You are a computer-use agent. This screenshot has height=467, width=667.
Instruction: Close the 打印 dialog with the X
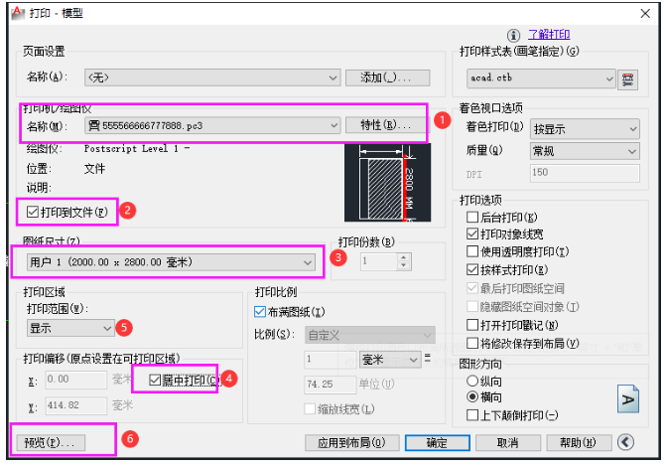click(x=644, y=12)
